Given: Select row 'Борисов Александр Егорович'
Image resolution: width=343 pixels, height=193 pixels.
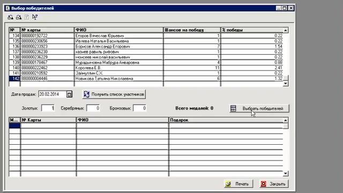Looking at the screenshot, I should pos(146,47).
